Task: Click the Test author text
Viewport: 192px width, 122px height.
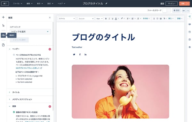Action: click(x=77, y=47)
